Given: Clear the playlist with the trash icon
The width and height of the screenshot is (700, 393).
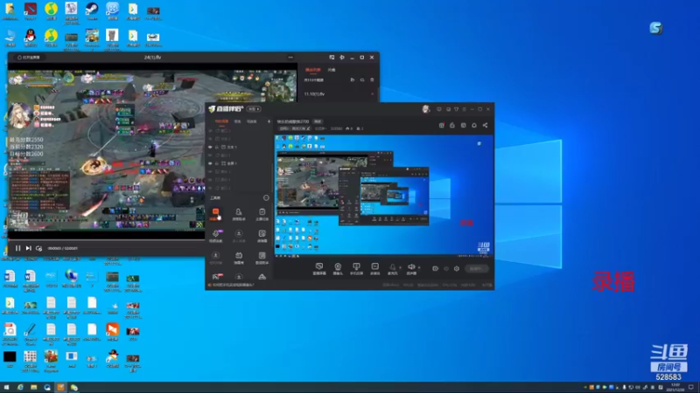Looking at the screenshot, I should click(x=372, y=80).
